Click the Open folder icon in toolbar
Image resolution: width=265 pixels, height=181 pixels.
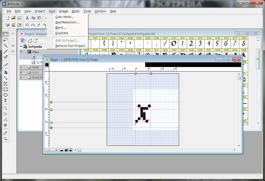[x=13, y=18]
